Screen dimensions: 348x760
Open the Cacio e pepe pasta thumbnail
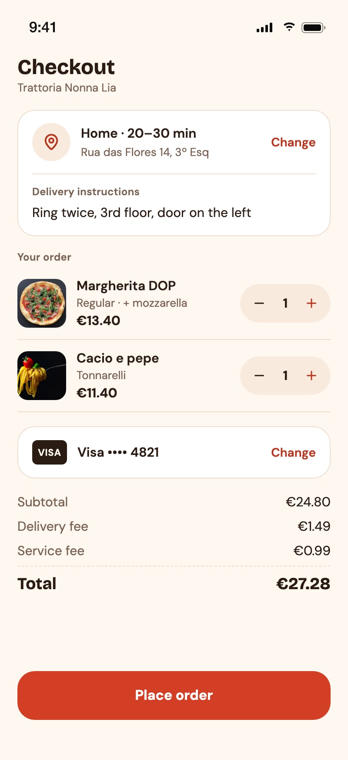tap(42, 376)
